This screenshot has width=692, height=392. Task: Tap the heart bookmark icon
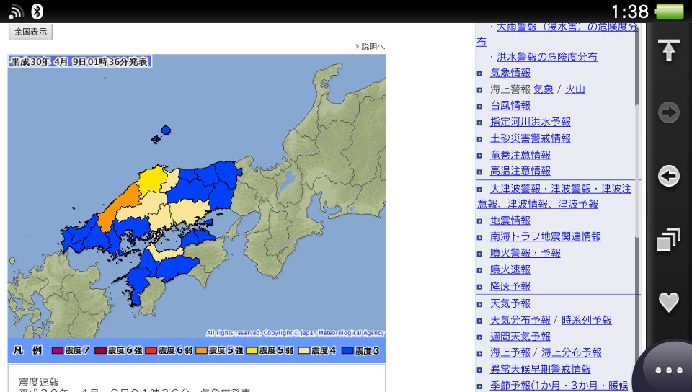[x=669, y=302]
